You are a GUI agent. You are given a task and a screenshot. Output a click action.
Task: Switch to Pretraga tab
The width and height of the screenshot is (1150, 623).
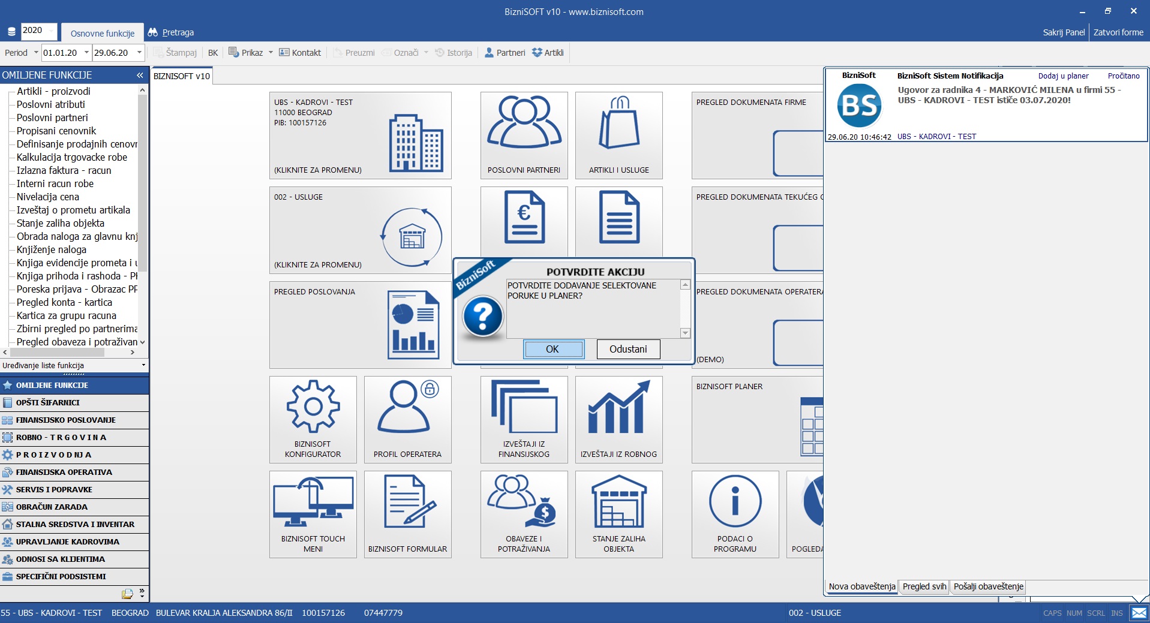point(171,32)
